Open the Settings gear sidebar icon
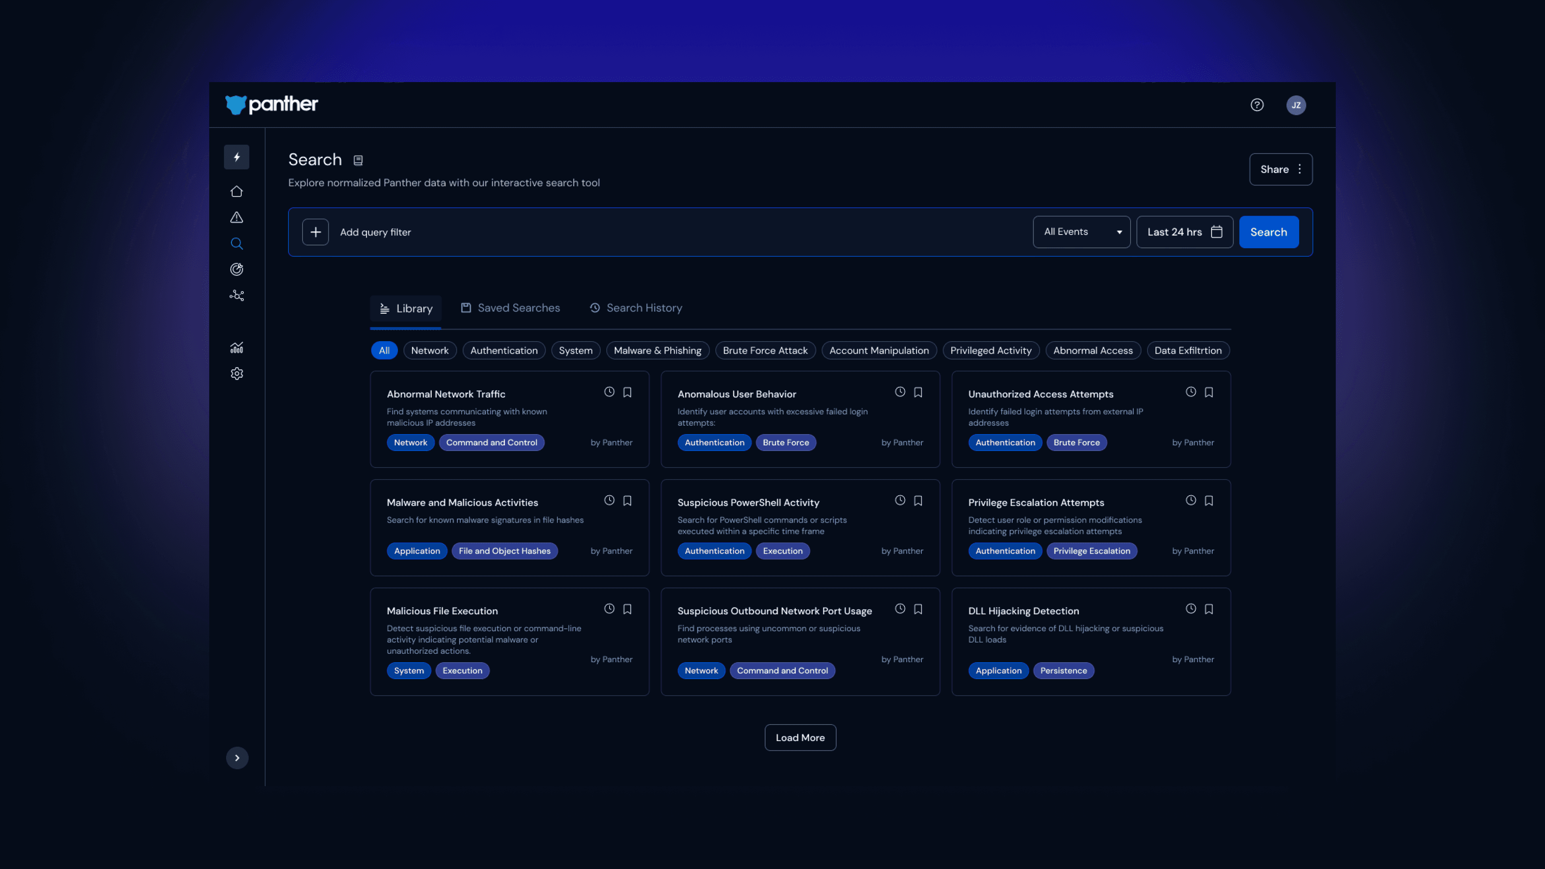Screen dimensions: 1545x869 (x=236, y=374)
